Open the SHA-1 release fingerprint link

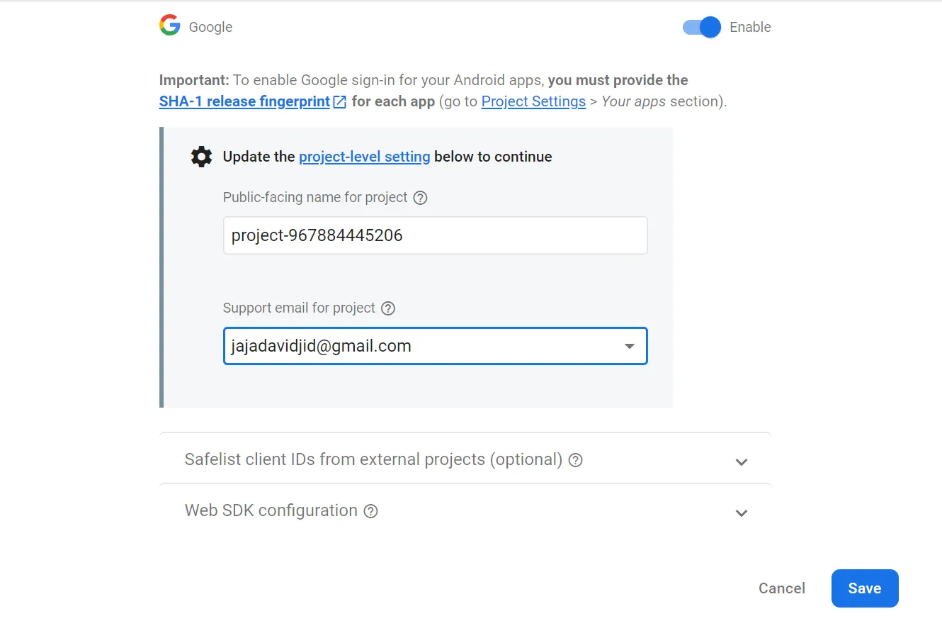(244, 101)
